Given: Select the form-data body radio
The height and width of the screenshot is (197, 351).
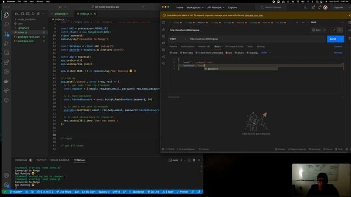Looking at the screenshot, I should click(x=182, y=53).
